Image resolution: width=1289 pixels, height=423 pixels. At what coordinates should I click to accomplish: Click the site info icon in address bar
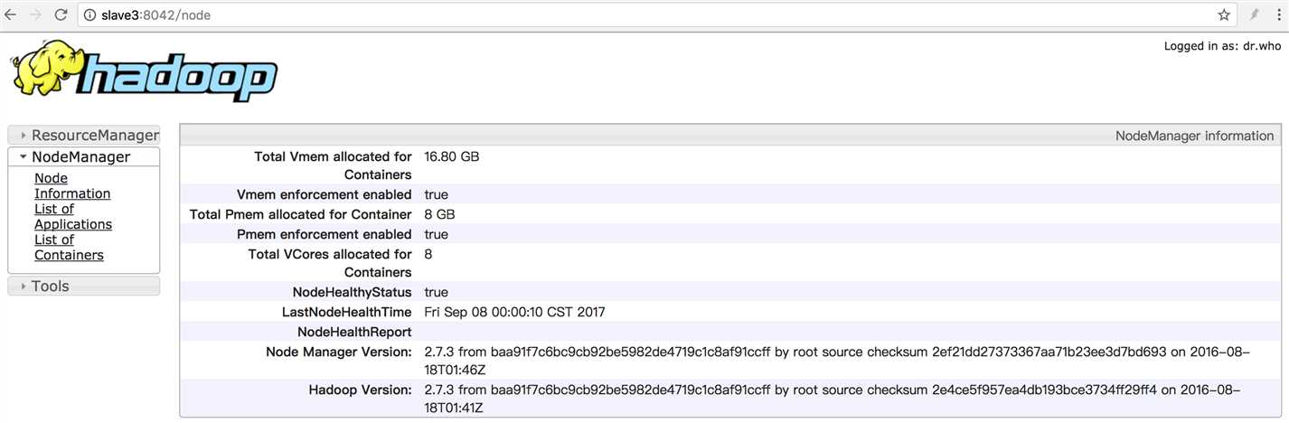pos(89,15)
